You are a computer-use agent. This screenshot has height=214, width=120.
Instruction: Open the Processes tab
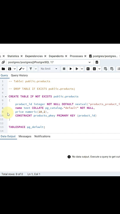coord(76,56)
